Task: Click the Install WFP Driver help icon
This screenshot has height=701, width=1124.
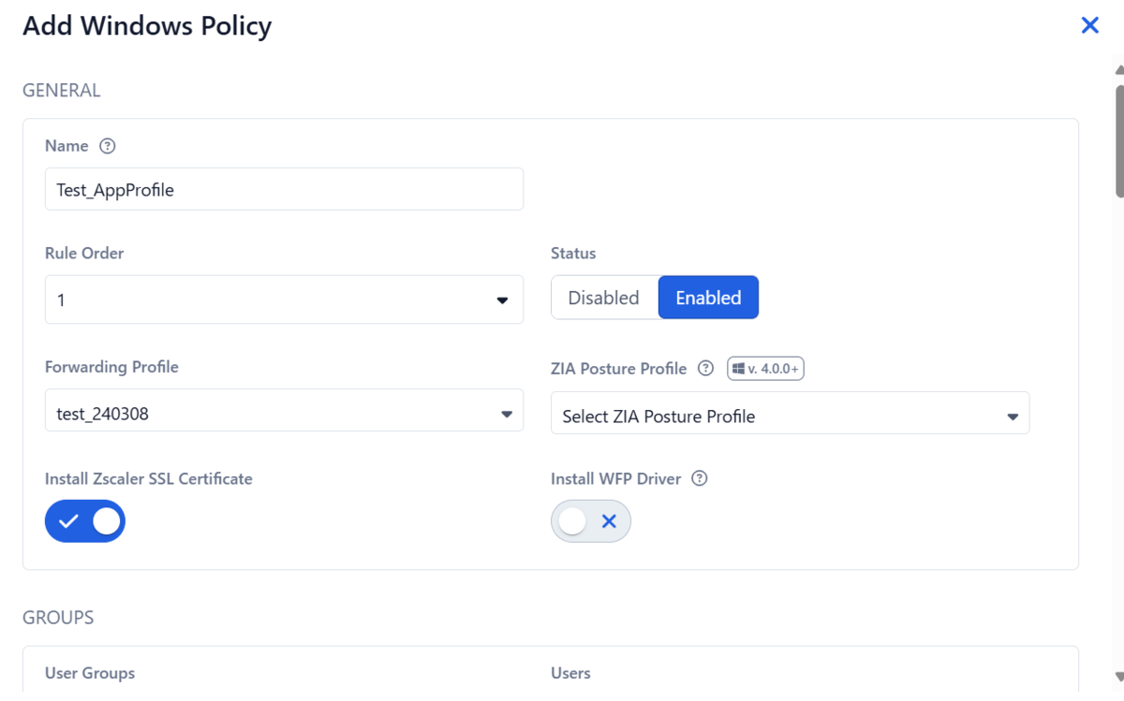Action: coord(699,478)
